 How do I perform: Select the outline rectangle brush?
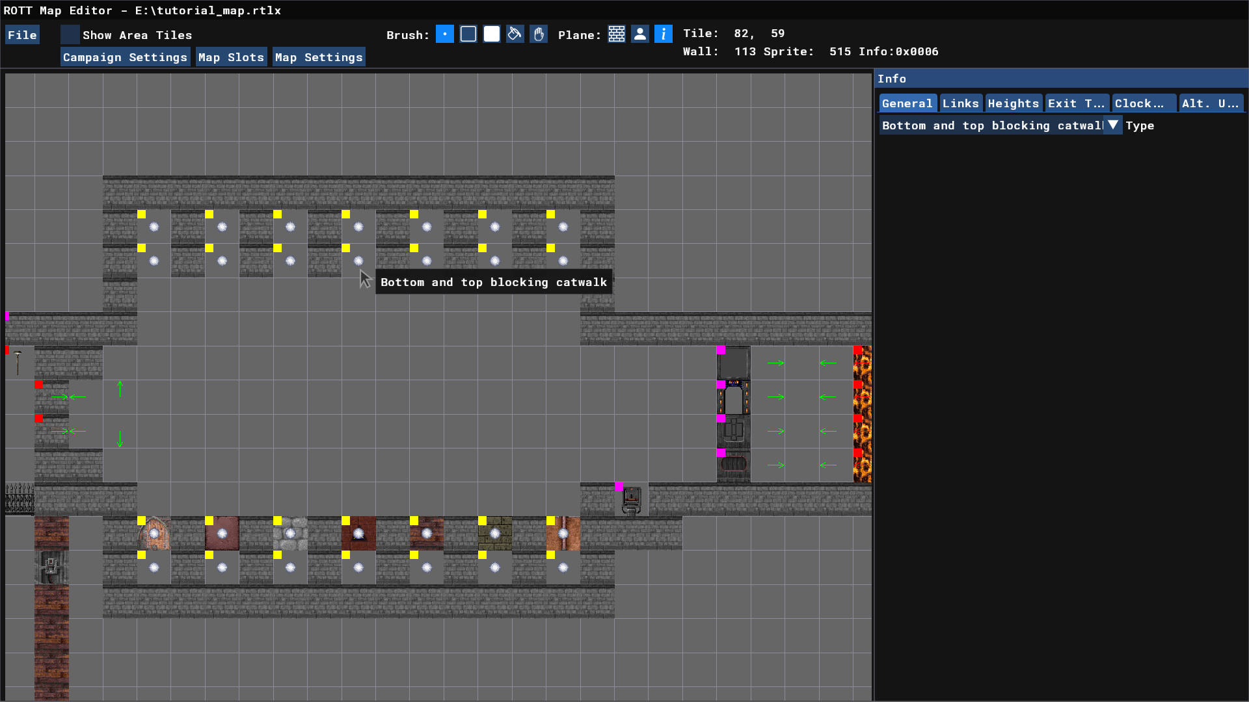pos(468,34)
